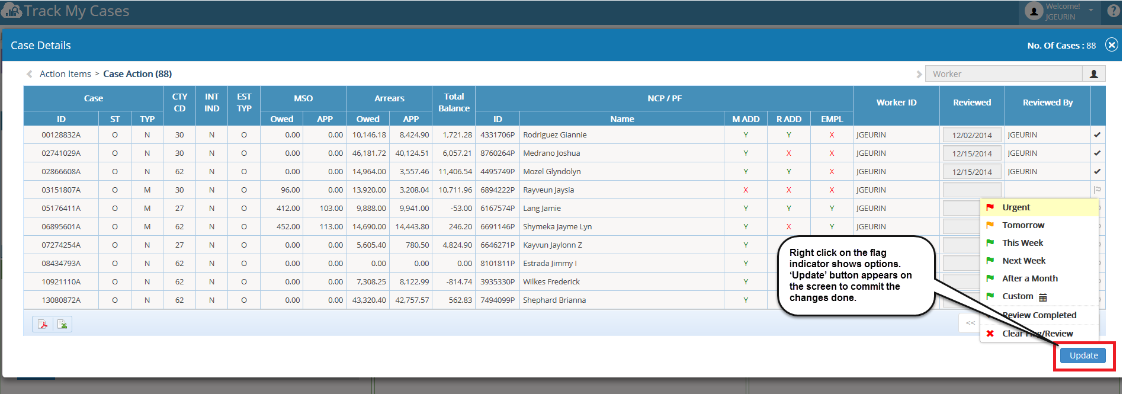Click NCP ID 7494099P
The height and width of the screenshot is (394, 1123).
(498, 300)
